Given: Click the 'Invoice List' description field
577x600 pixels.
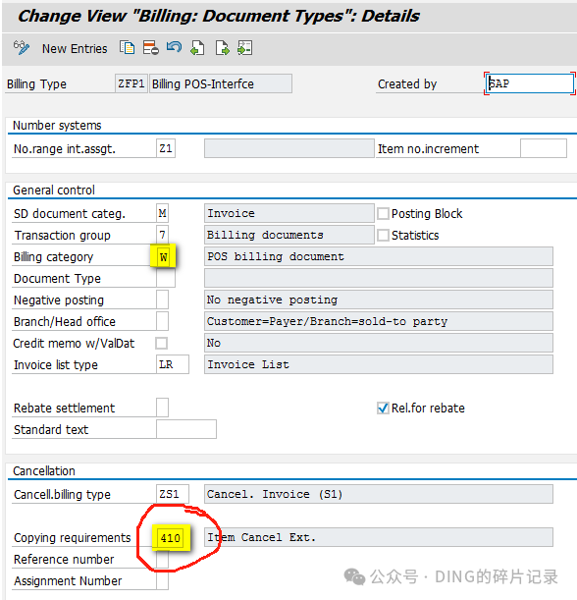Looking at the screenshot, I should coord(379,364).
